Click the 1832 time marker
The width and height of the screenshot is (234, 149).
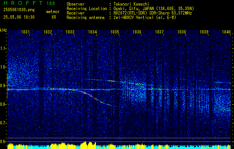[x=48, y=32]
